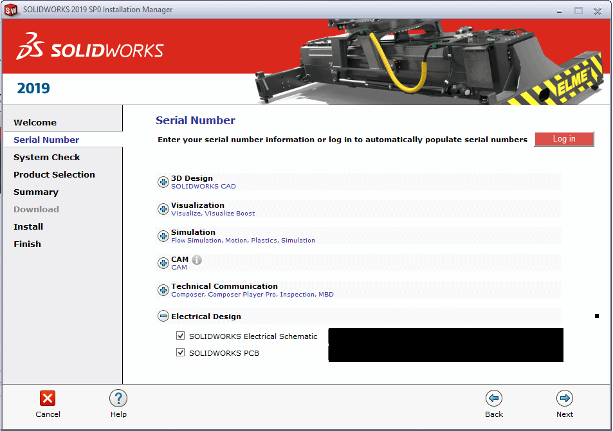Click the 'SOLIDWORKS PCB' label
613x431 pixels.
(x=224, y=353)
